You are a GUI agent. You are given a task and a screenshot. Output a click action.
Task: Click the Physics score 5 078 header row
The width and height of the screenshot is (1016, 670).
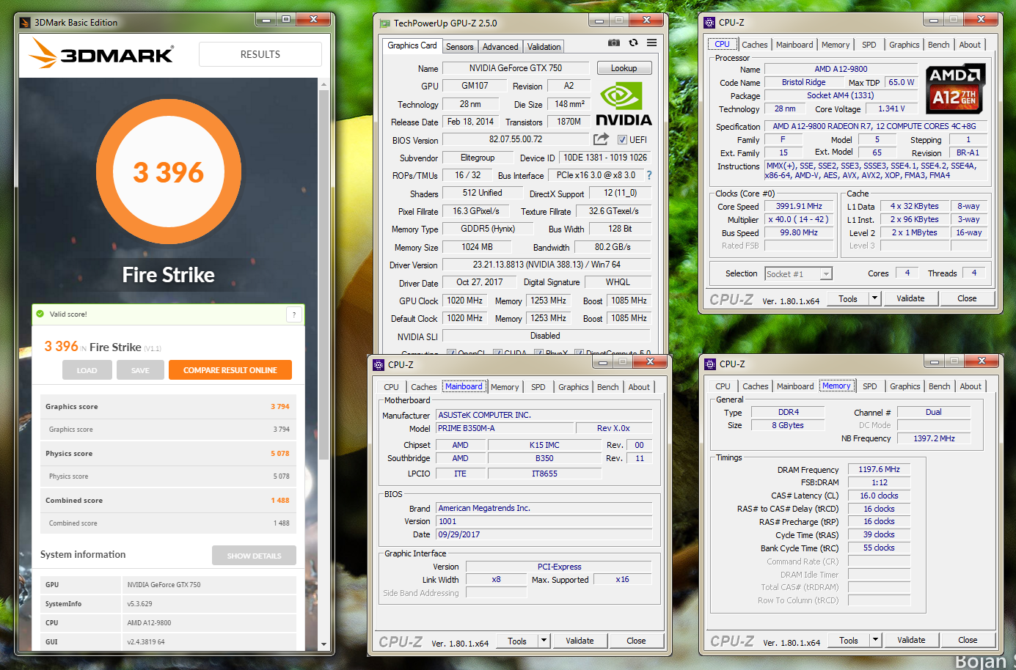169,453
